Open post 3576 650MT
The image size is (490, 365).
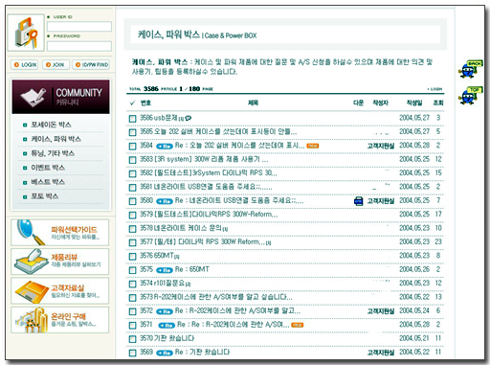[164, 256]
